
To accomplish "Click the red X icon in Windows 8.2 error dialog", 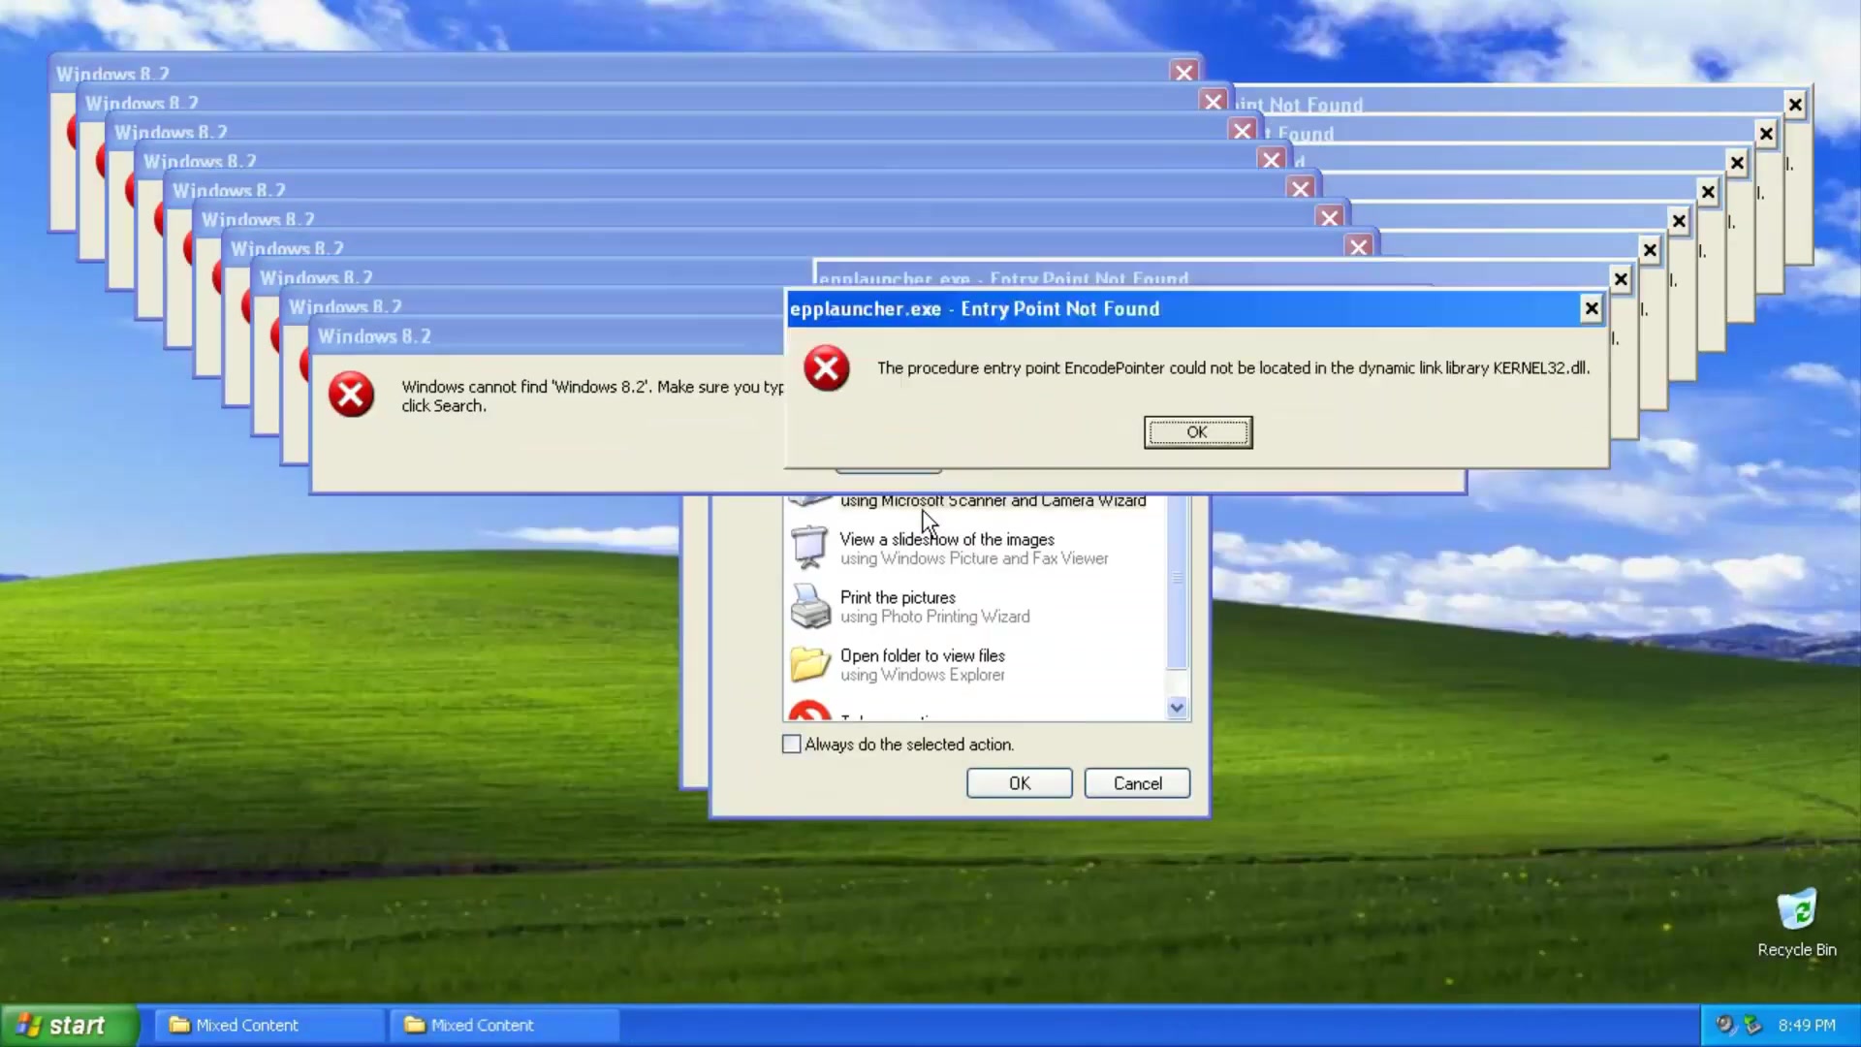I will [351, 395].
